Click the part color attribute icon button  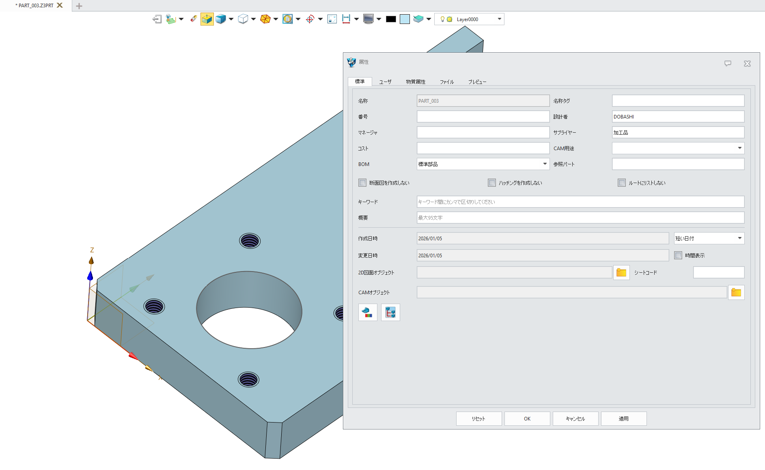(x=368, y=313)
